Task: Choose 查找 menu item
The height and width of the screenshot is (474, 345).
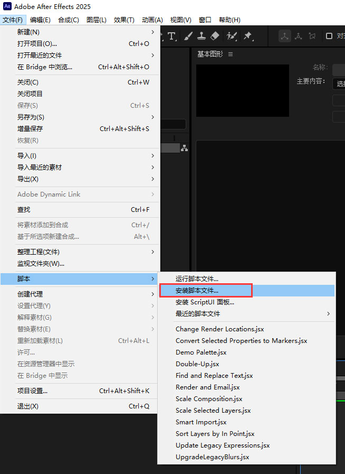Action: click(x=80, y=209)
